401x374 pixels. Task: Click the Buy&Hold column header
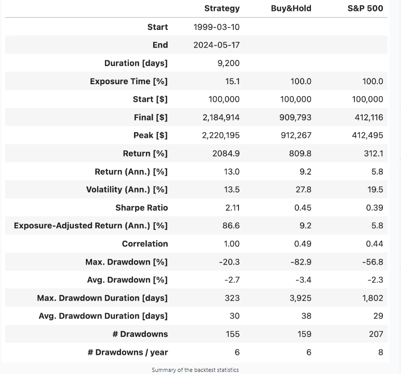pos(291,8)
